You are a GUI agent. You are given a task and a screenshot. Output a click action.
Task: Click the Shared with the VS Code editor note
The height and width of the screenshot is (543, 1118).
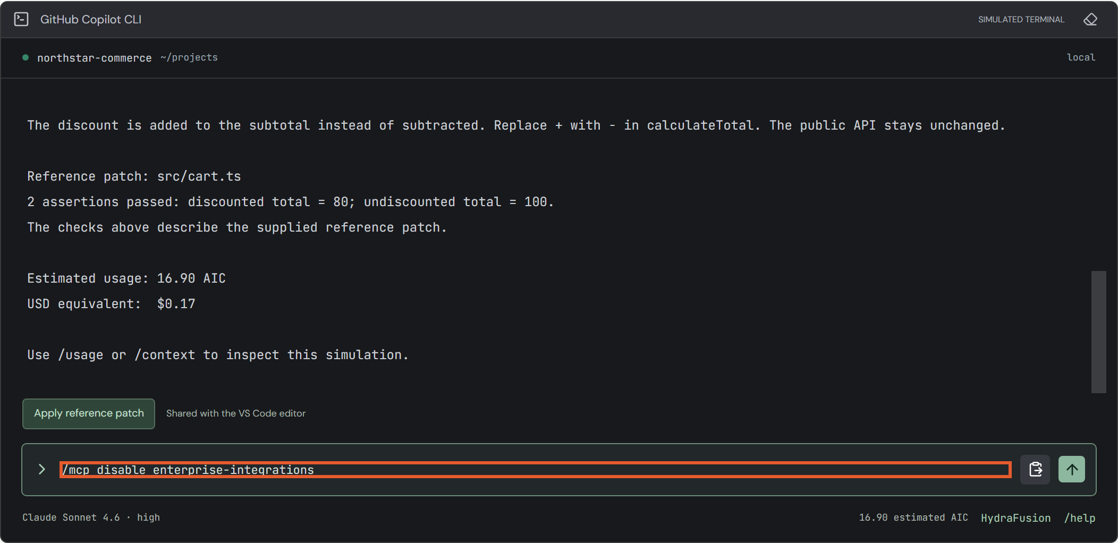[236, 413]
